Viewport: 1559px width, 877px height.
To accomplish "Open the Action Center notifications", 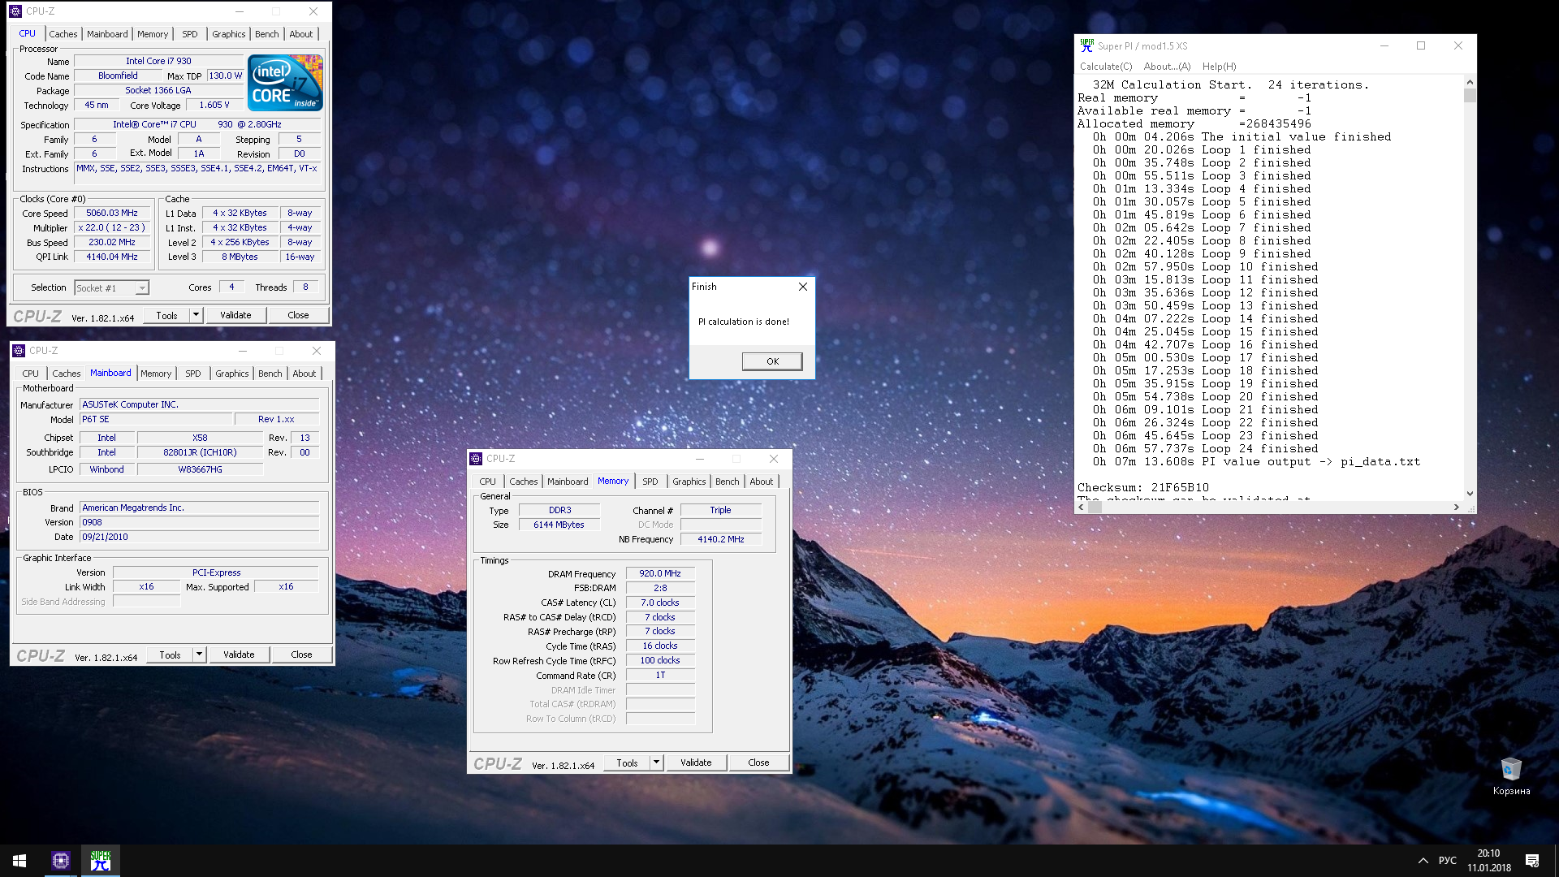I will point(1532,861).
